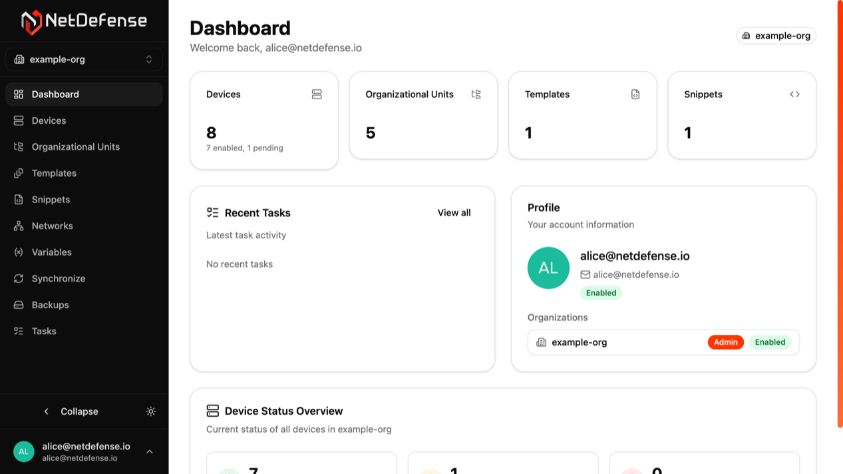
Task: Click the Templates icon in sidebar
Action: 19,173
